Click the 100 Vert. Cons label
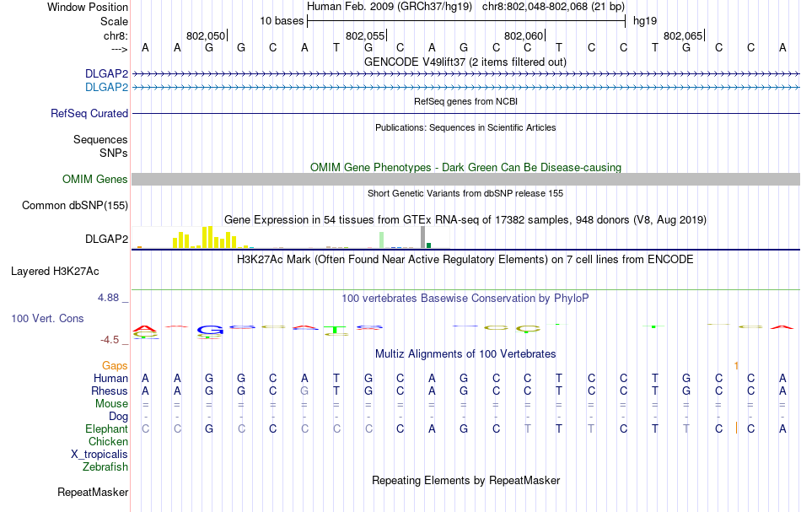This screenshot has width=801, height=512. click(x=47, y=318)
